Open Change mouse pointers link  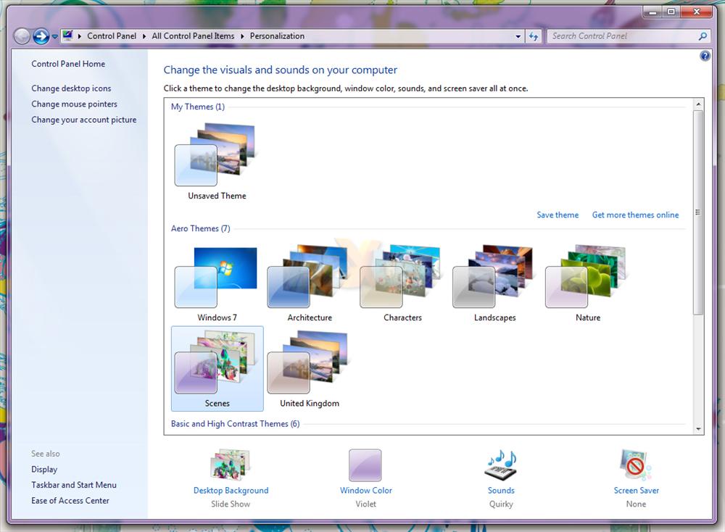pos(74,104)
